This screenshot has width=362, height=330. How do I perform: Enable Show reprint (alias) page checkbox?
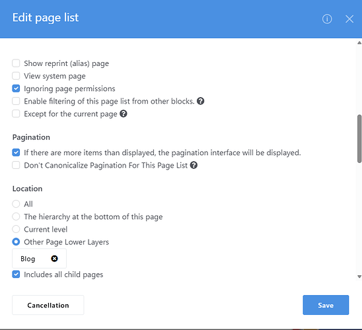point(16,63)
